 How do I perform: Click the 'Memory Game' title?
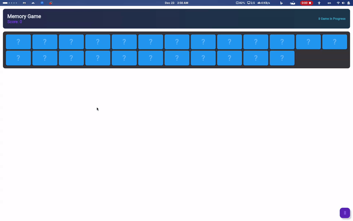tap(24, 16)
